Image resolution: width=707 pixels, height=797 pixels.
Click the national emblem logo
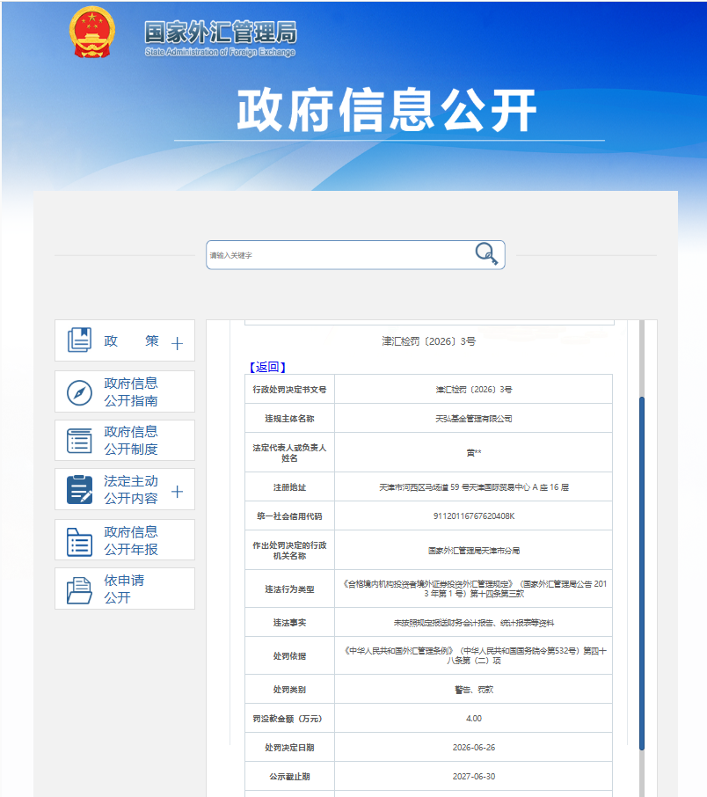pos(92,32)
